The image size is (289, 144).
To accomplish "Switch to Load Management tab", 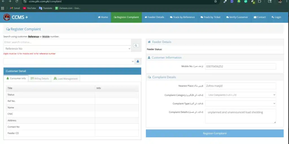I will point(65,78).
